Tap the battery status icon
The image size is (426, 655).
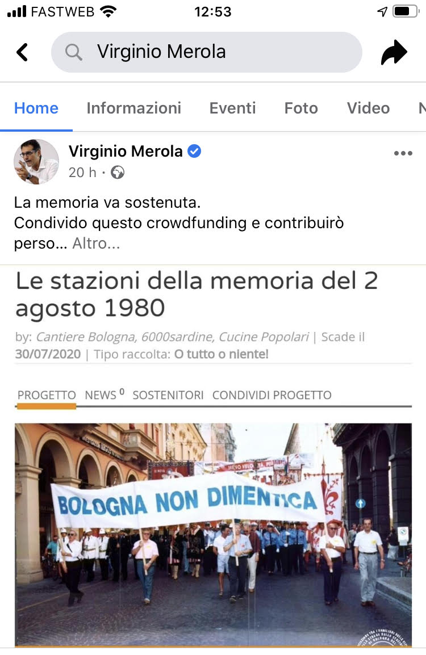pyautogui.click(x=406, y=11)
